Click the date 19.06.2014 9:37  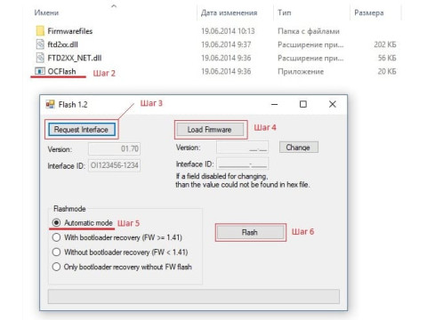226,44
